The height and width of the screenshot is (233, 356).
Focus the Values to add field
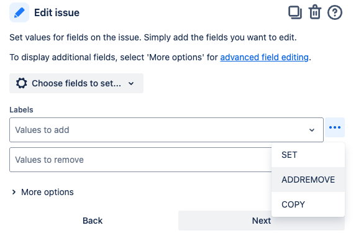167,130
